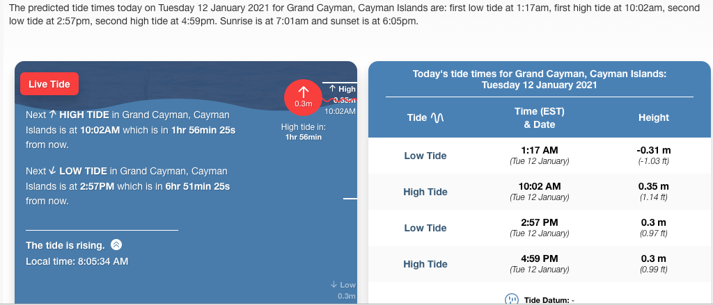The image size is (713, 305).
Task: Click the Tide column header text
Action: pos(416,118)
